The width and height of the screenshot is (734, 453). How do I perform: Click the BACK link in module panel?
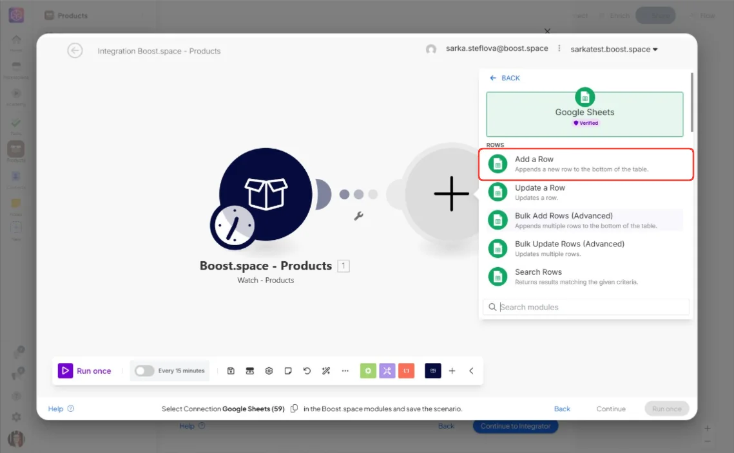coord(505,78)
